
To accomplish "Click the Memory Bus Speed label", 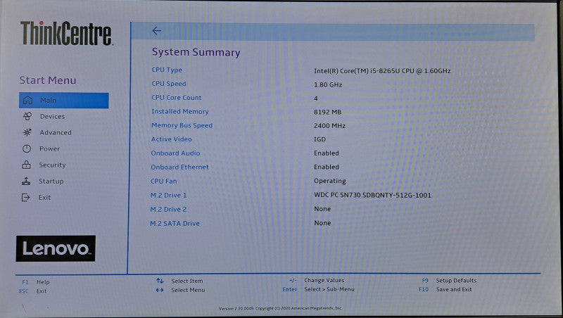I will (x=182, y=125).
